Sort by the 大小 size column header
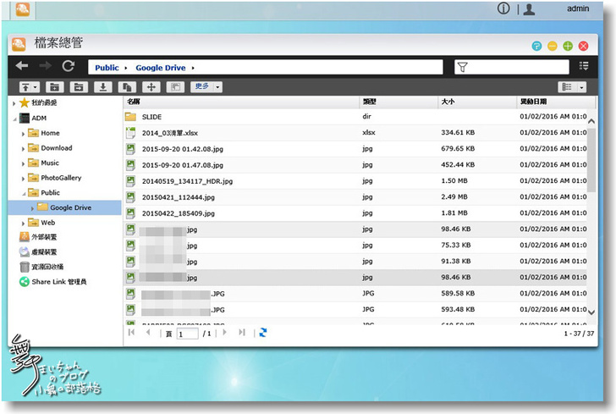The width and height of the screenshot is (616, 414). (x=448, y=102)
